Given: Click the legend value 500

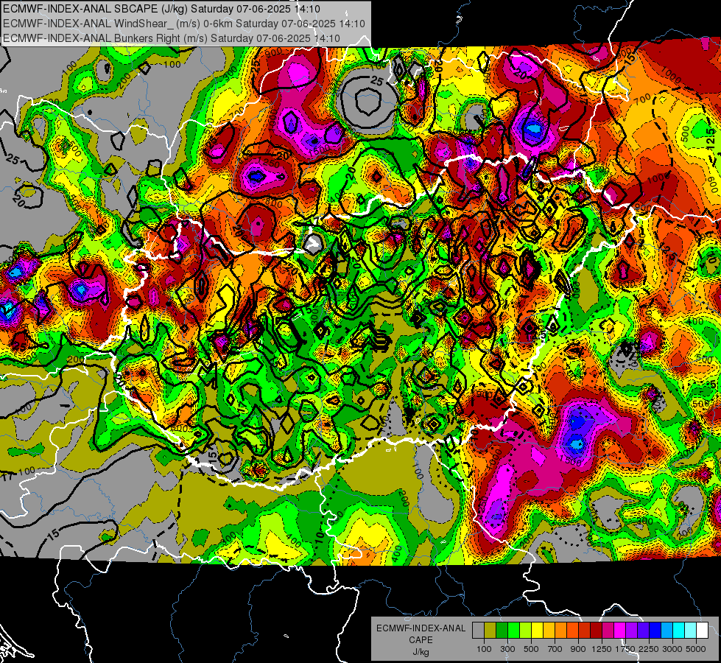Looking at the screenshot, I should [531, 649].
